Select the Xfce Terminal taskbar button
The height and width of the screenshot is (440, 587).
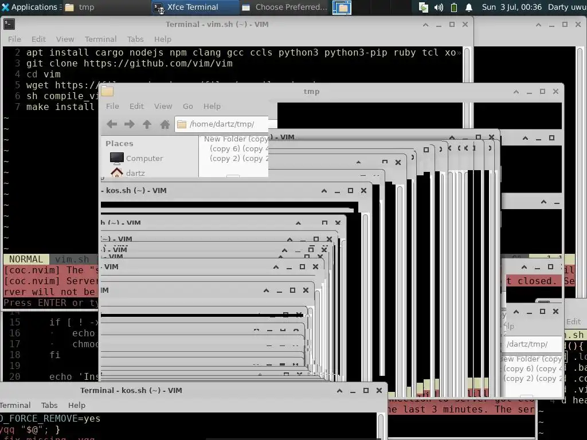coord(195,7)
